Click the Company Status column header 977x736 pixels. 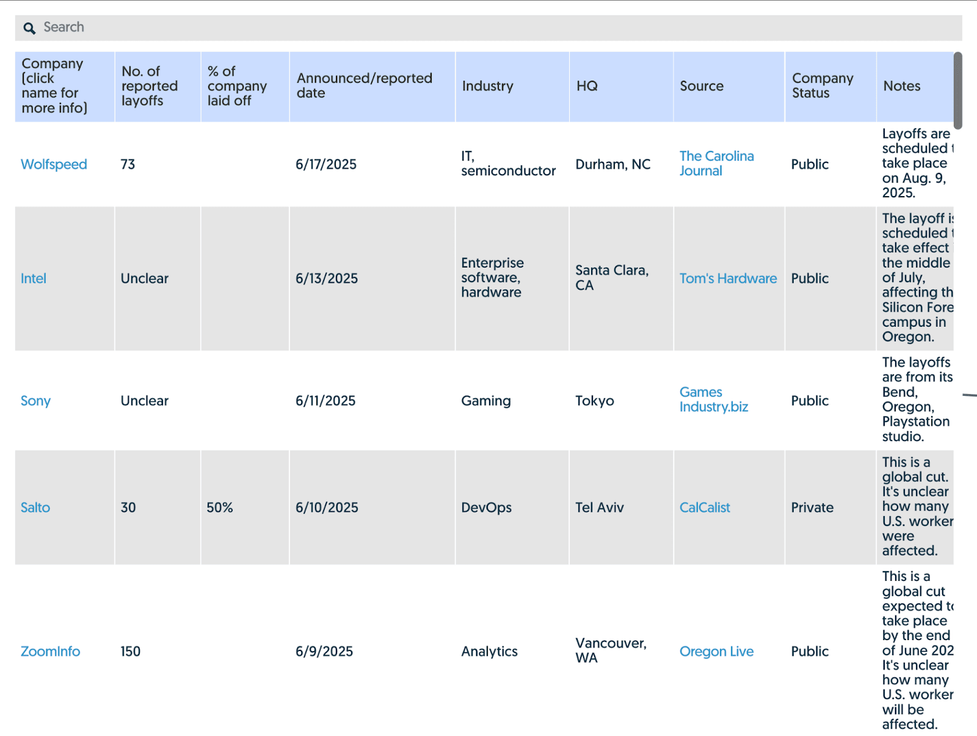(823, 86)
